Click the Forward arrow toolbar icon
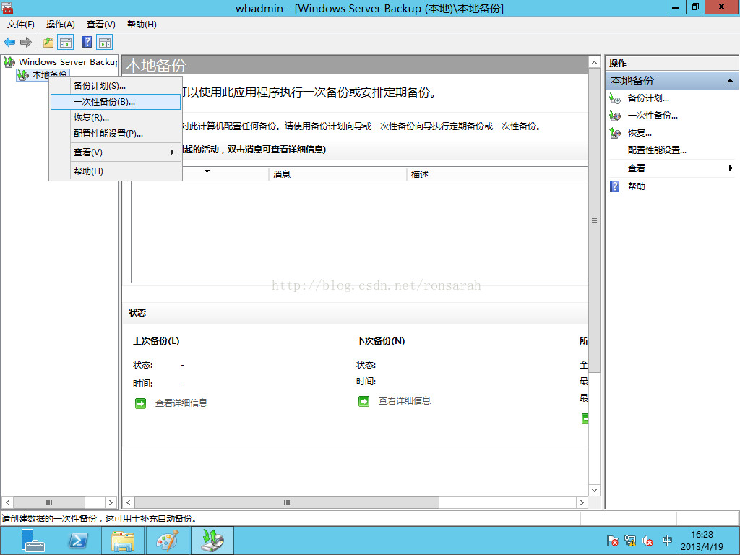Image resolution: width=740 pixels, height=555 pixels. (x=26, y=43)
